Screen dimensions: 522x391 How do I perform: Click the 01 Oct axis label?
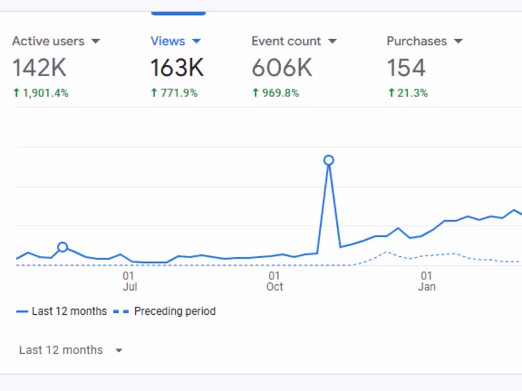275,280
